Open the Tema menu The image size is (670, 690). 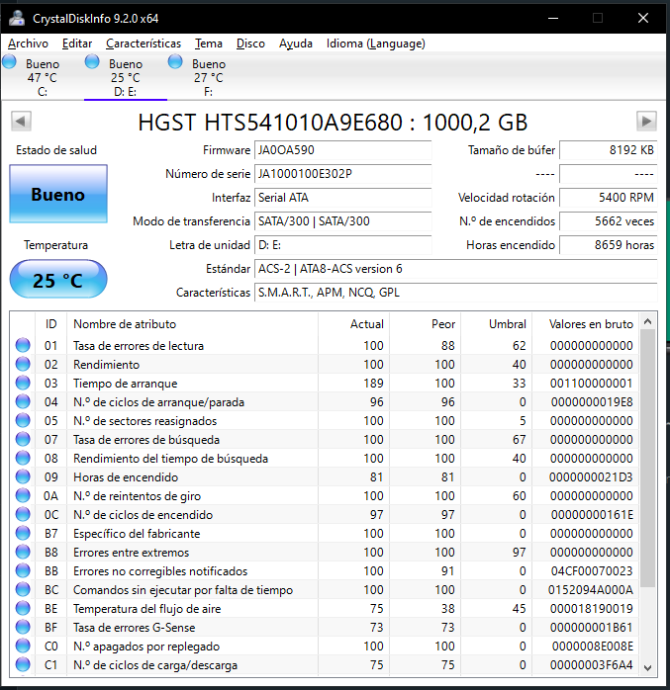coord(209,43)
